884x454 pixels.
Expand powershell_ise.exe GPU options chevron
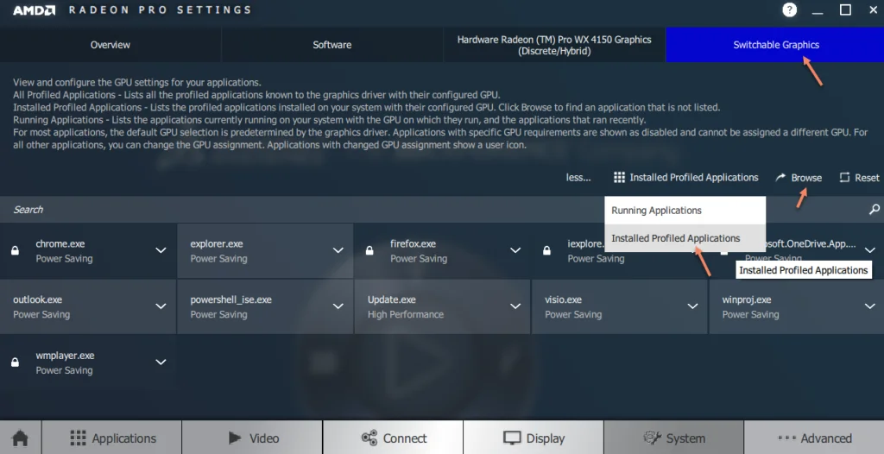(x=338, y=306)
